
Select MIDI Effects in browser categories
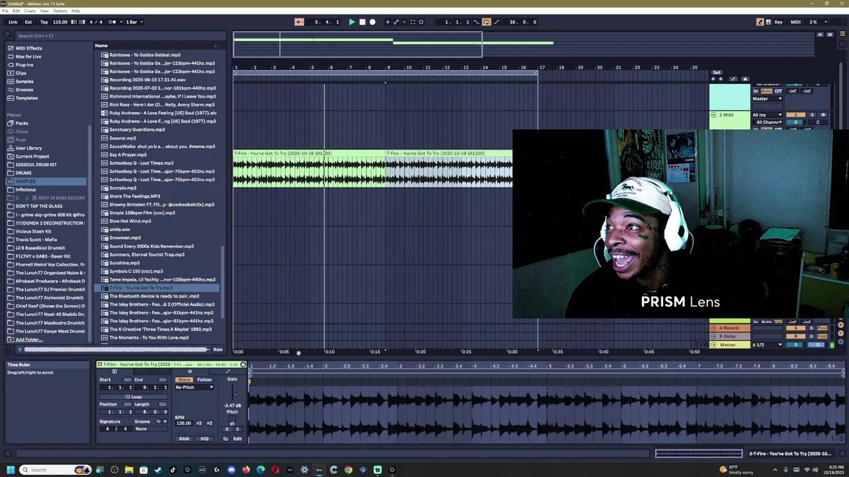[x=29, y=48]
